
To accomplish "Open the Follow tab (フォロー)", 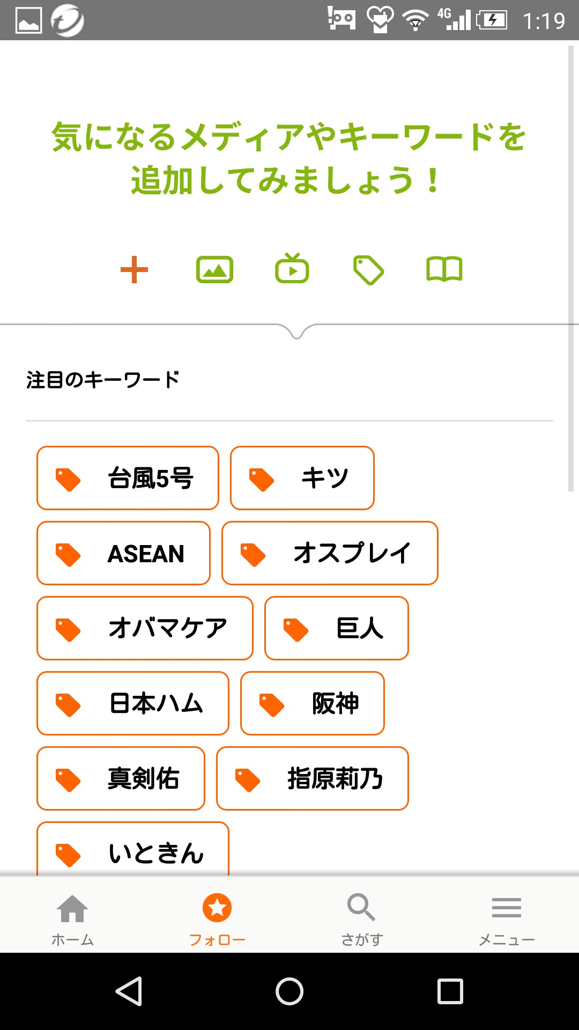I will [x=217, y=918].
